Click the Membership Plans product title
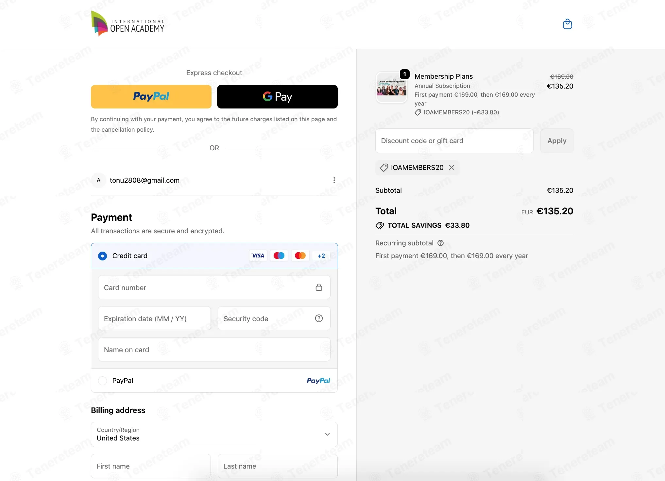The image size is (665, 481). coord(444,76)
